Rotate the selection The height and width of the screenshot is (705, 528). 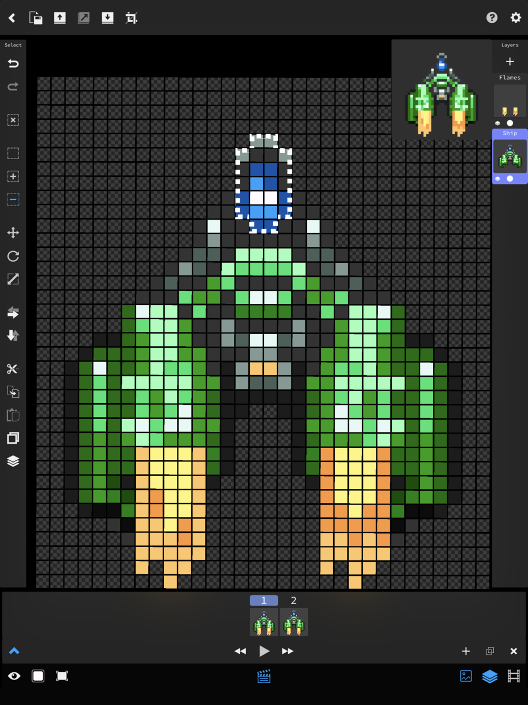point(13,256)
